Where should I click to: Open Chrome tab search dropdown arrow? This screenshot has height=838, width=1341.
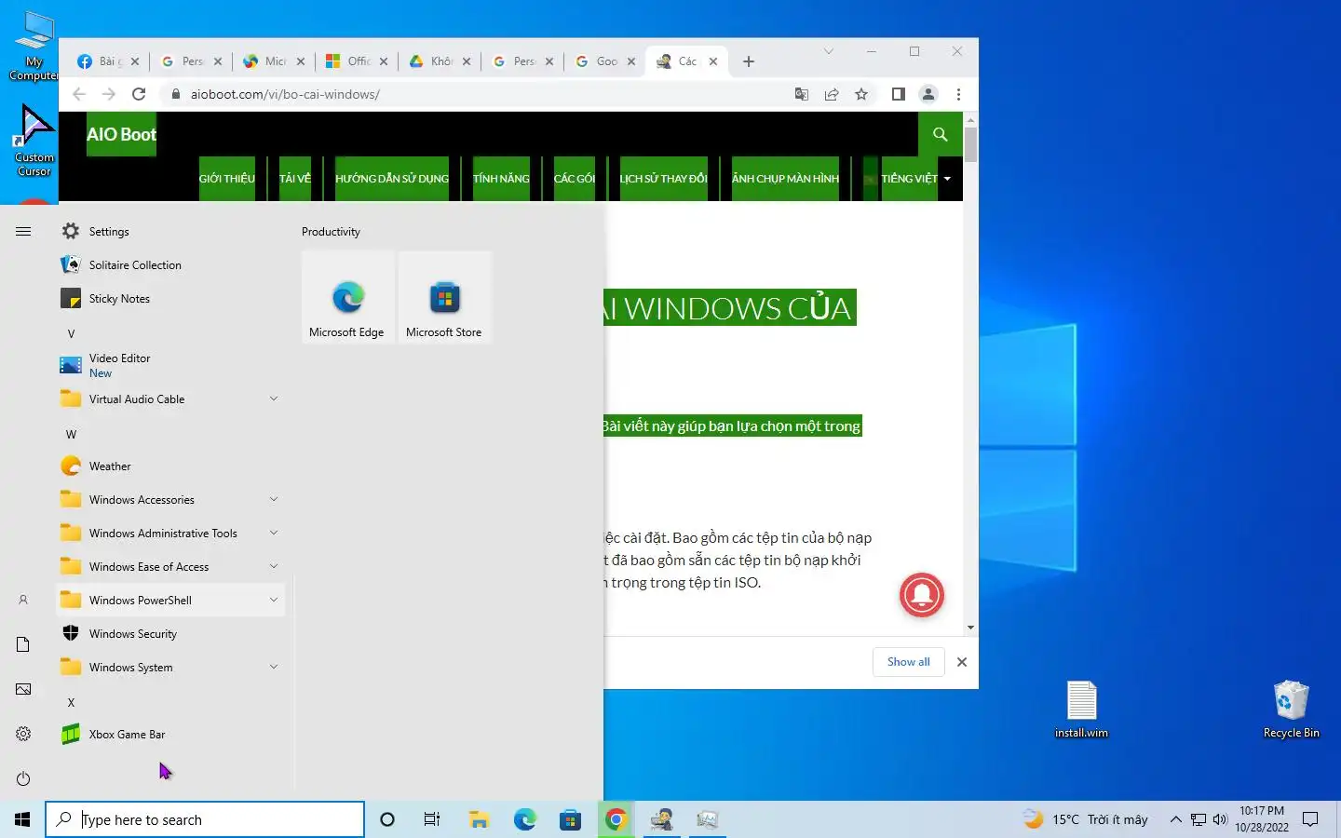(828, 51)
